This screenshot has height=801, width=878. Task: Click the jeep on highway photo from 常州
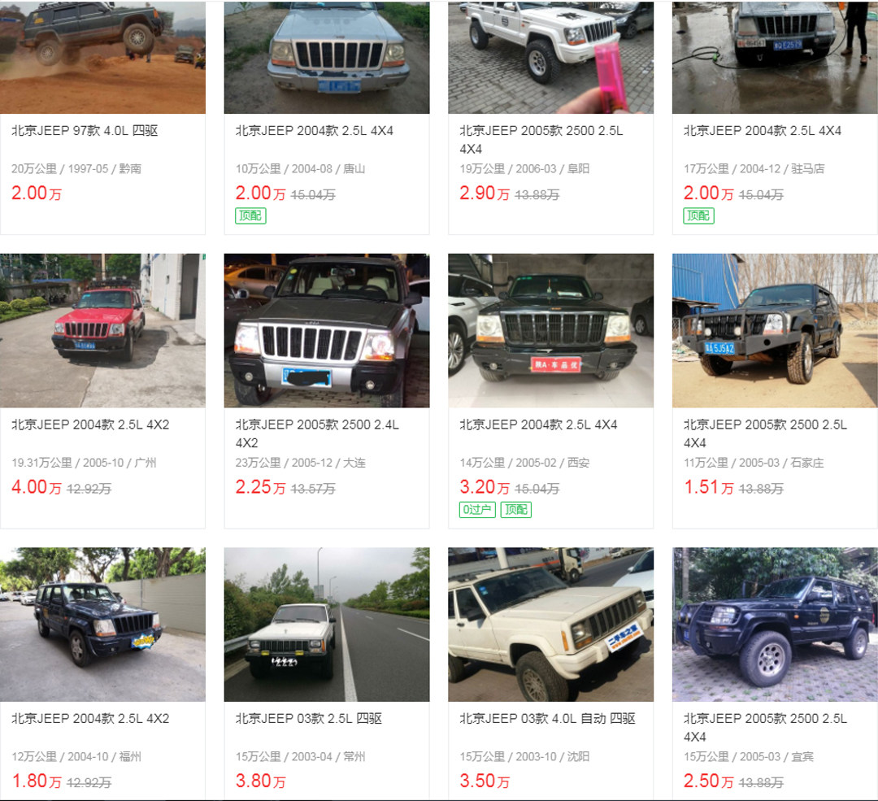tap(327, 625)
